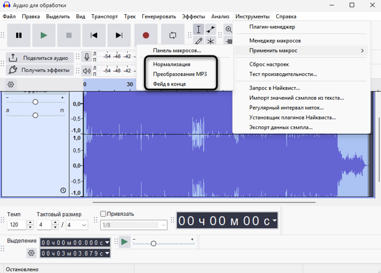Pause playback with the Pause button
The height and width of the screenshot is (273, 381).
point(19,35)
